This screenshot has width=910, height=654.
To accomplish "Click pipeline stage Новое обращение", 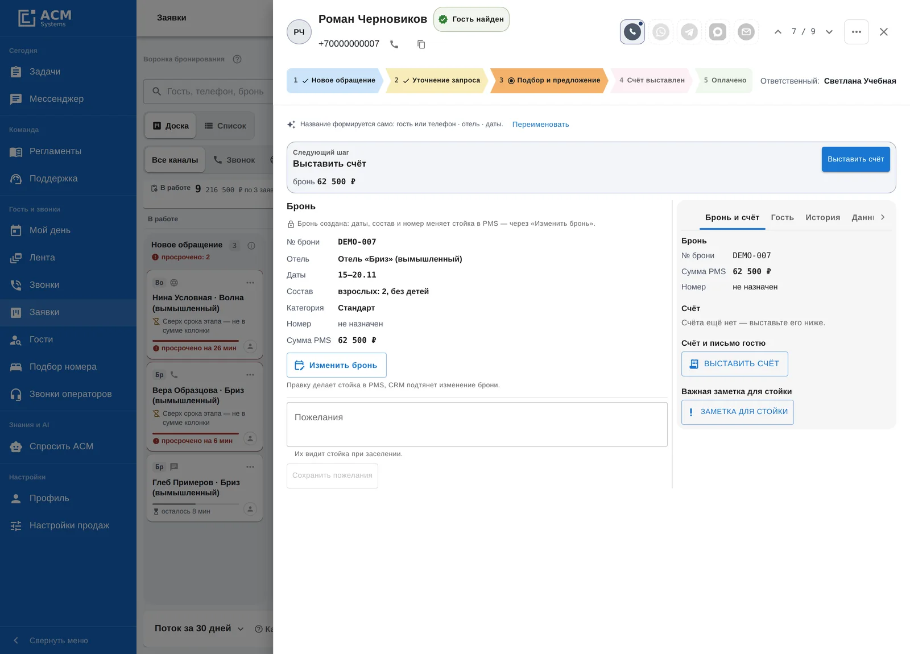I will tap(334, 81).
